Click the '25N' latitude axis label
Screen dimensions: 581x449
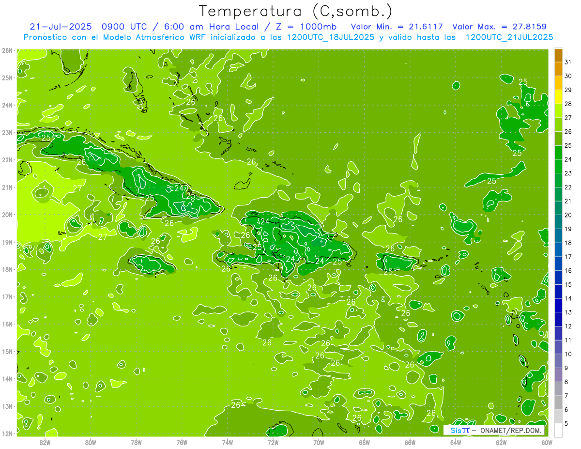pyautogui.click(x=7, y=77)
